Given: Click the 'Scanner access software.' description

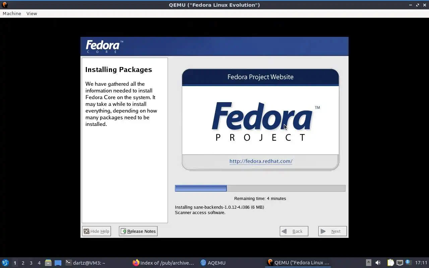Looking at the screenshot, I should click(x=200, y=212).
